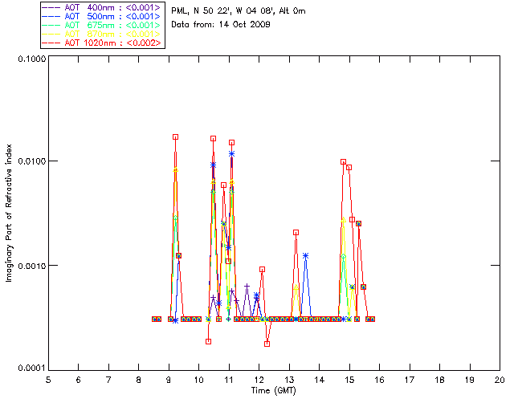Click the x-axis tick label 6
The width and height of the screenshot is (514, 411).
[x=79, y=380]
